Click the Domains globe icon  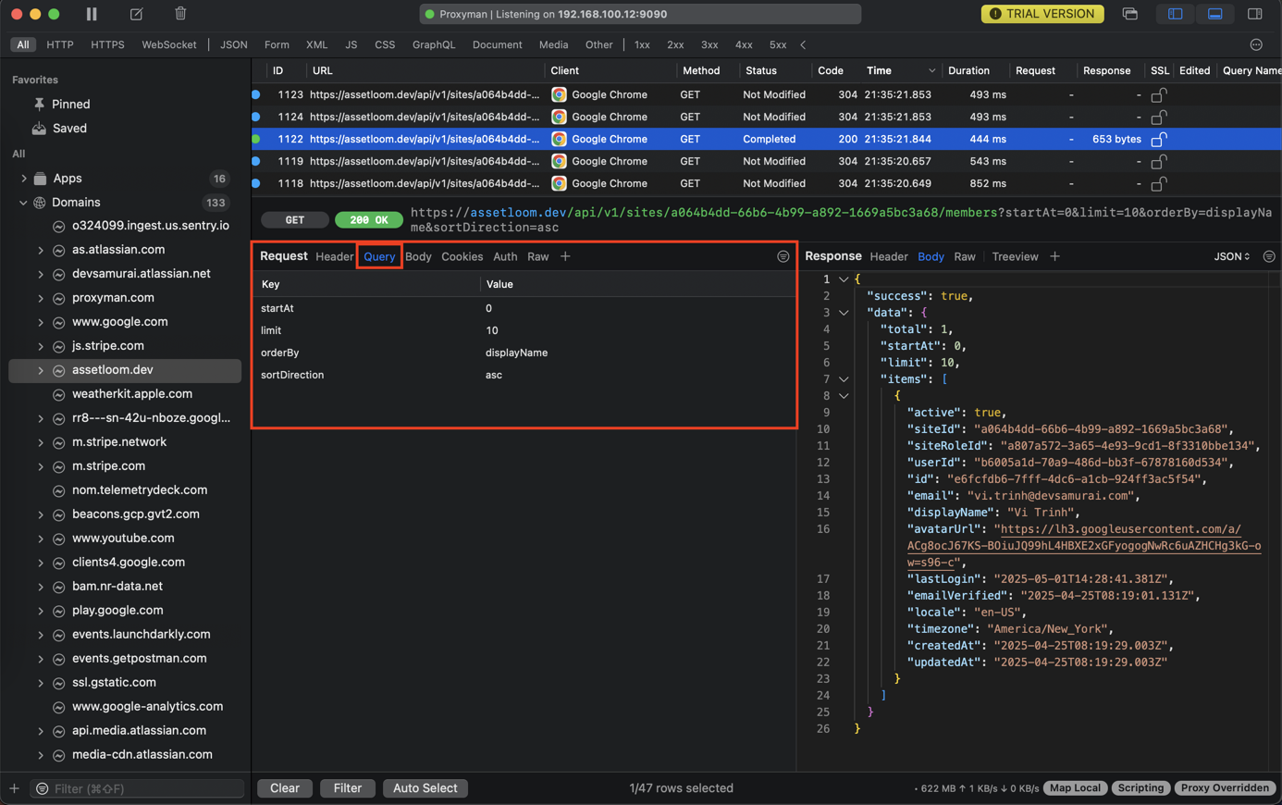(40, 202)
